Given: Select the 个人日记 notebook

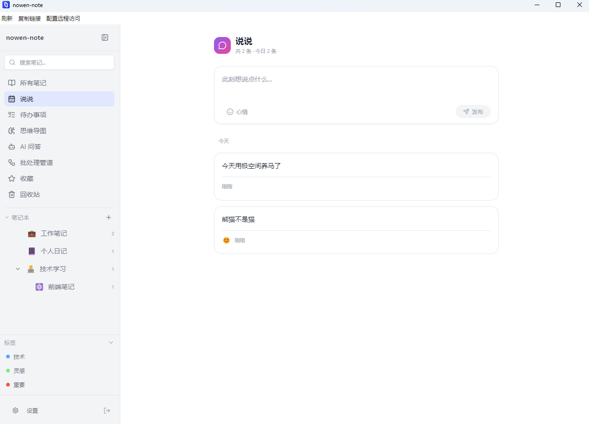Looking at the screenshot, I should click(x=53, y=251).
